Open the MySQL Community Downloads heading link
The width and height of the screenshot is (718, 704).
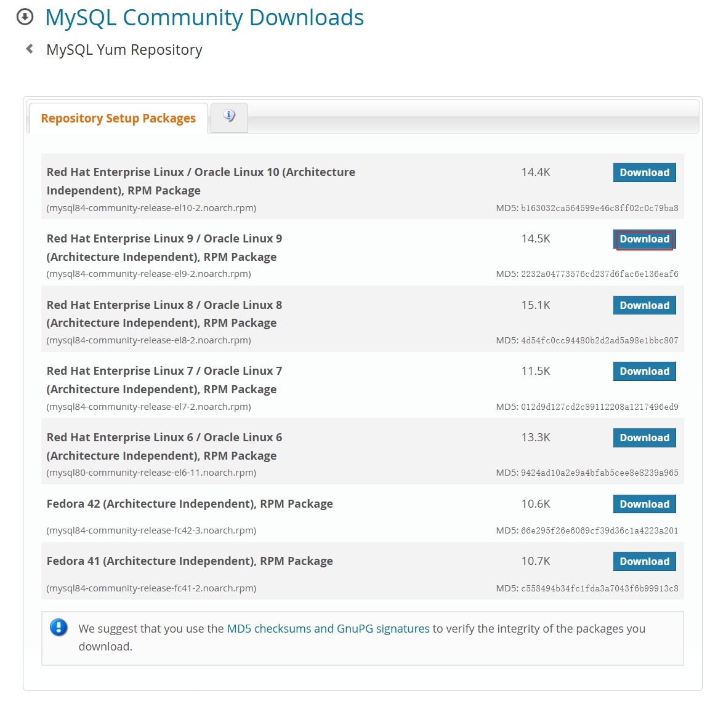[204, 18]
